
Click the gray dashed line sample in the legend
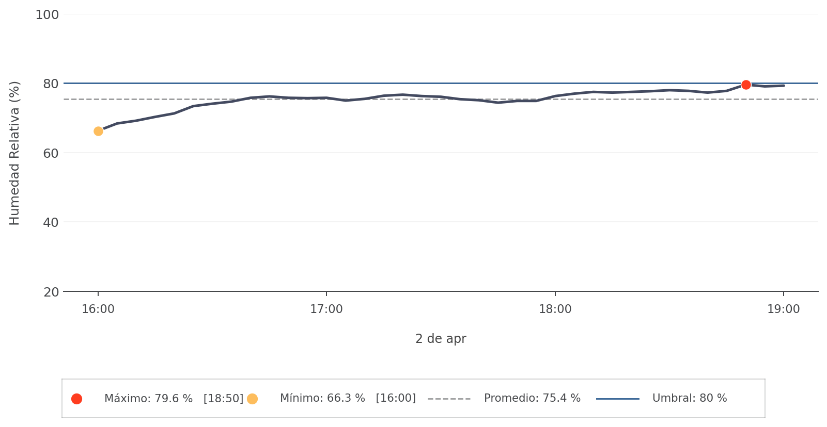(449, 399)
